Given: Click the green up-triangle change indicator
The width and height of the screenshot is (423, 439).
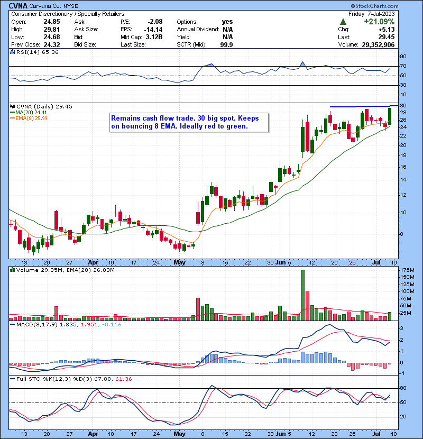Looking at the screenshot, I should pyautogui.click(x=343, y=22).
